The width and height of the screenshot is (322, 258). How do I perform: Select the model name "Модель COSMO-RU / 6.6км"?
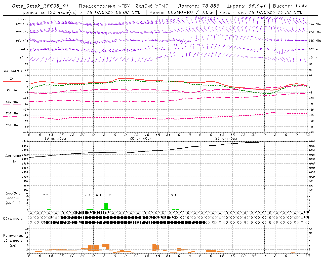coord(181,12)
